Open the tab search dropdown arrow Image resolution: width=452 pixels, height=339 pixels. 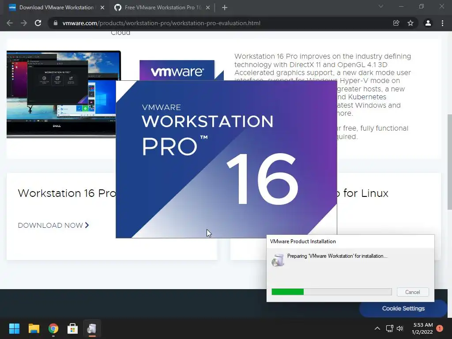coord(381,6)
